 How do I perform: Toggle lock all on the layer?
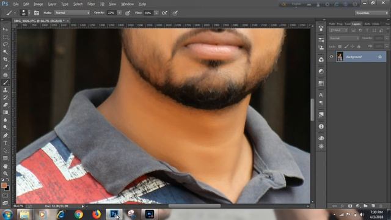click(359, 46)
